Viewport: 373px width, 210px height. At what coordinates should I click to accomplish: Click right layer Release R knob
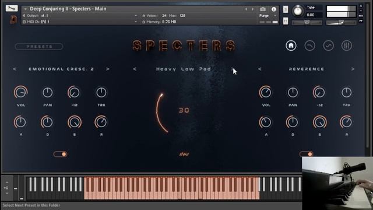tap(346, 122)
